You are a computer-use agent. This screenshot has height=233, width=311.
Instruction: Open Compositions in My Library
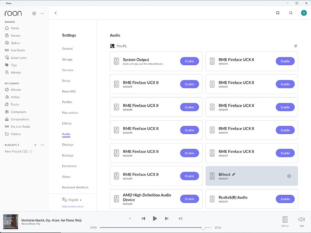coord(17,119)
